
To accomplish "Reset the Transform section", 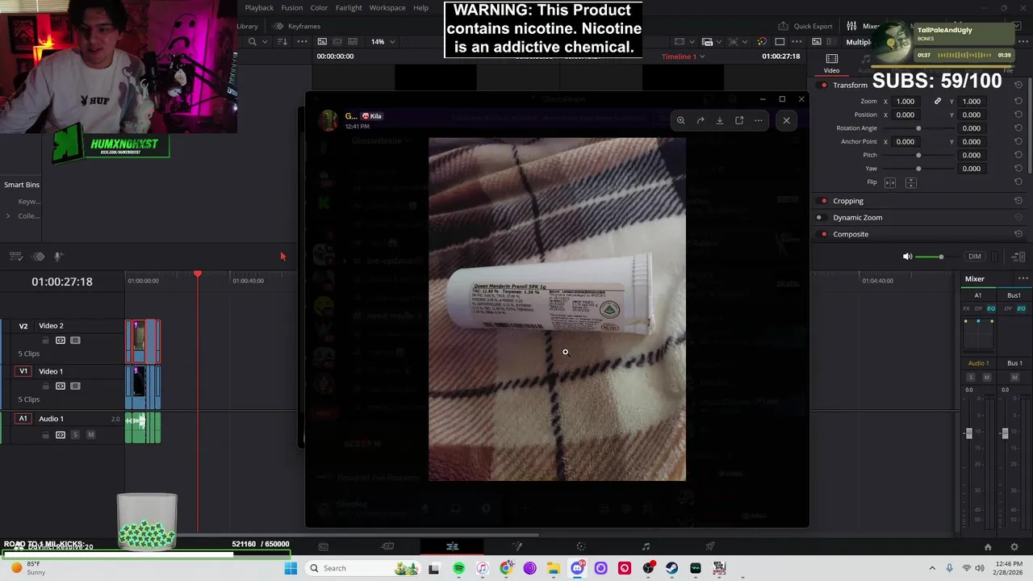I will point(1018,85).
